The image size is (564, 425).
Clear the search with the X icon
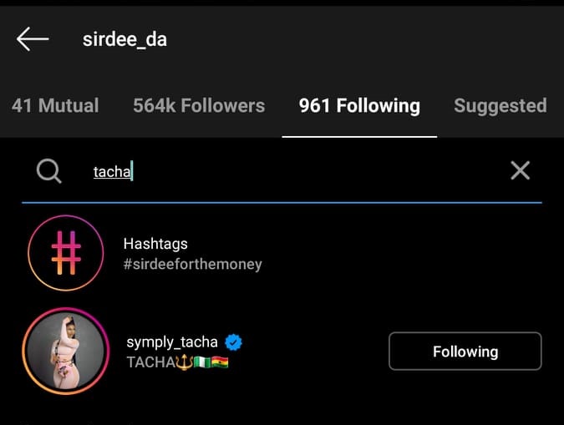520,170
